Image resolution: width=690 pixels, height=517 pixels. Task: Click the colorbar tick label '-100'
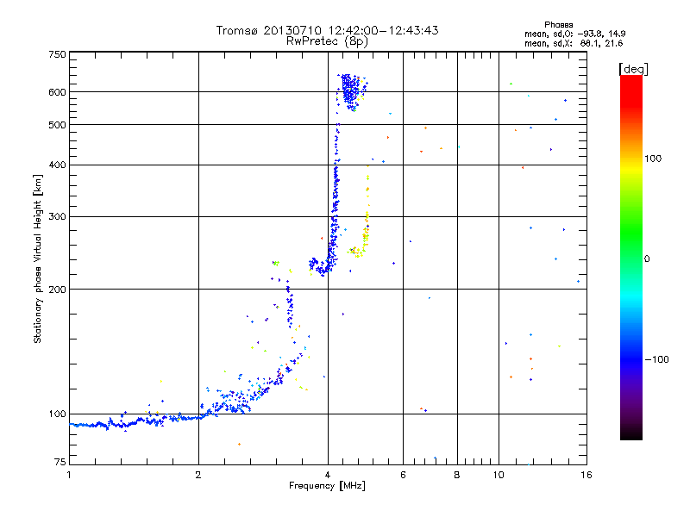[x=656, y=359]
